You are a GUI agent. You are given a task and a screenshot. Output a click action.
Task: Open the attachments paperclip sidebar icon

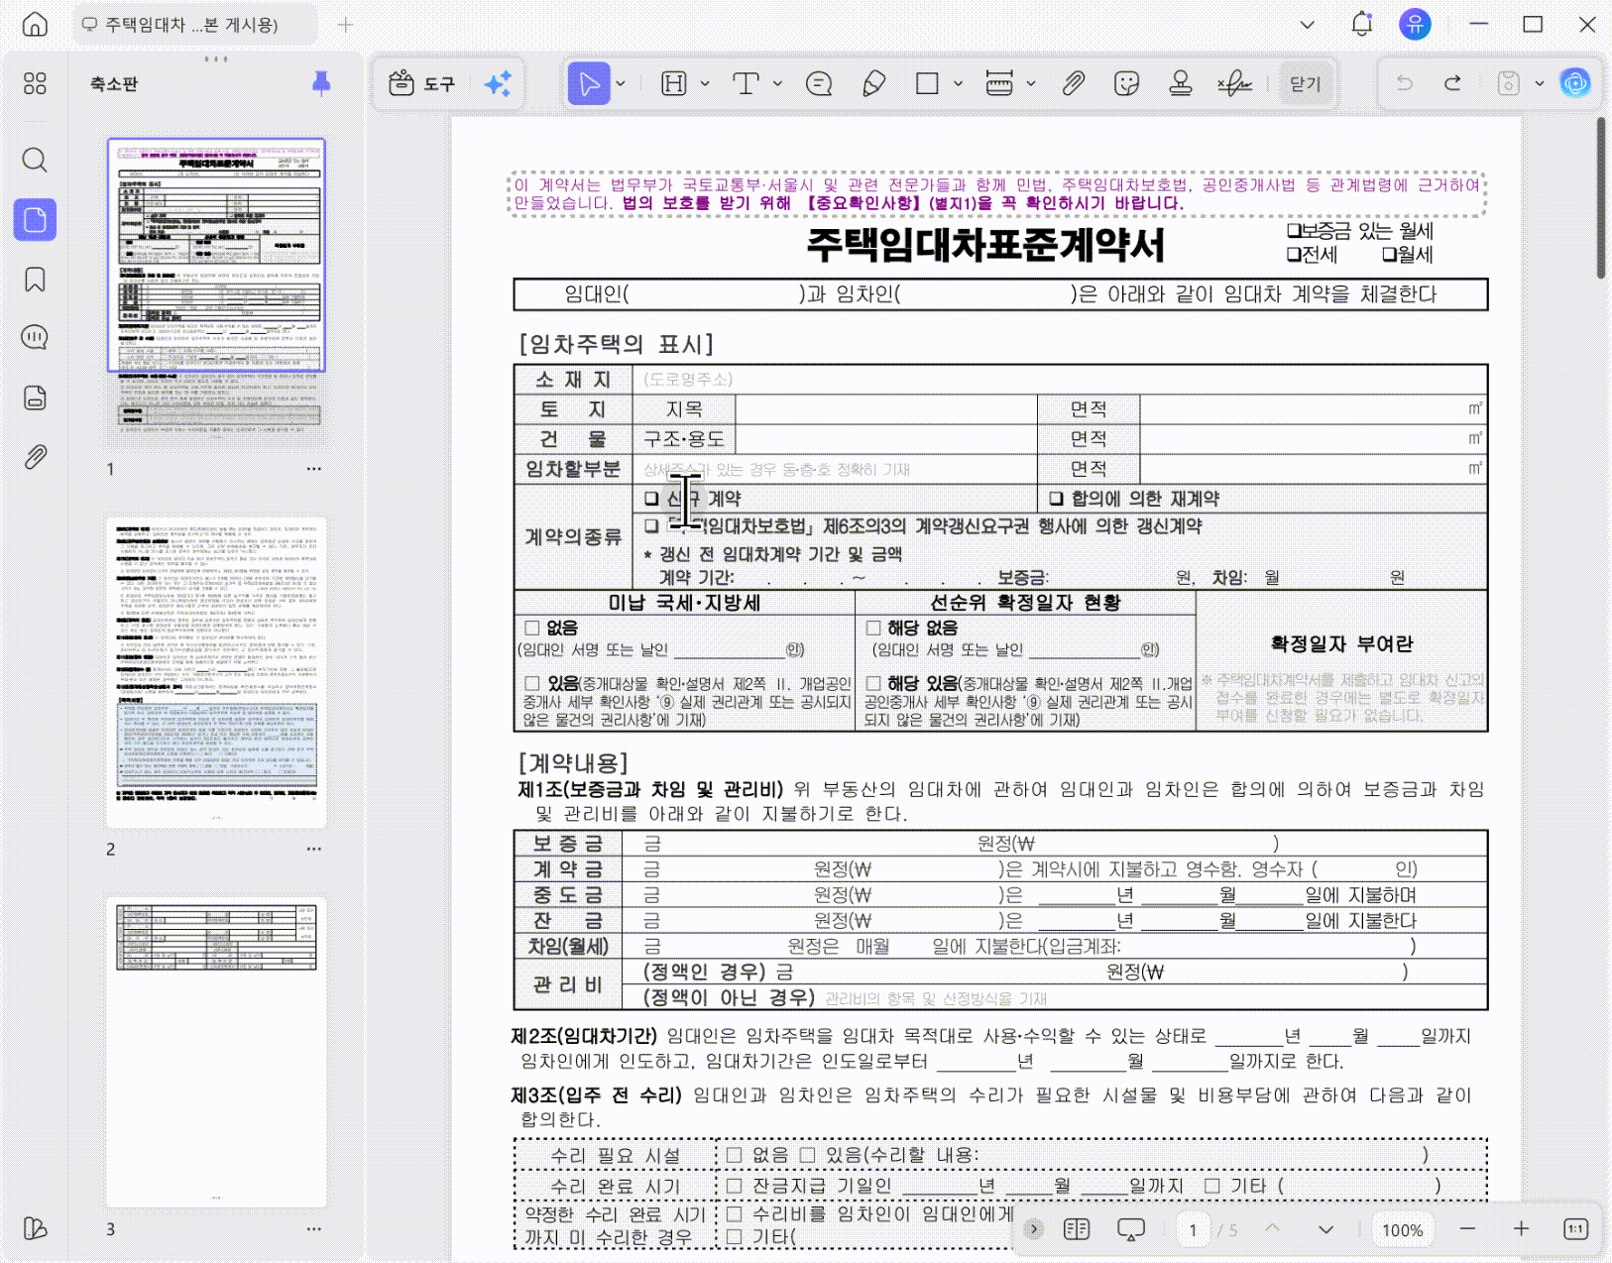click(x=35, y=457)
